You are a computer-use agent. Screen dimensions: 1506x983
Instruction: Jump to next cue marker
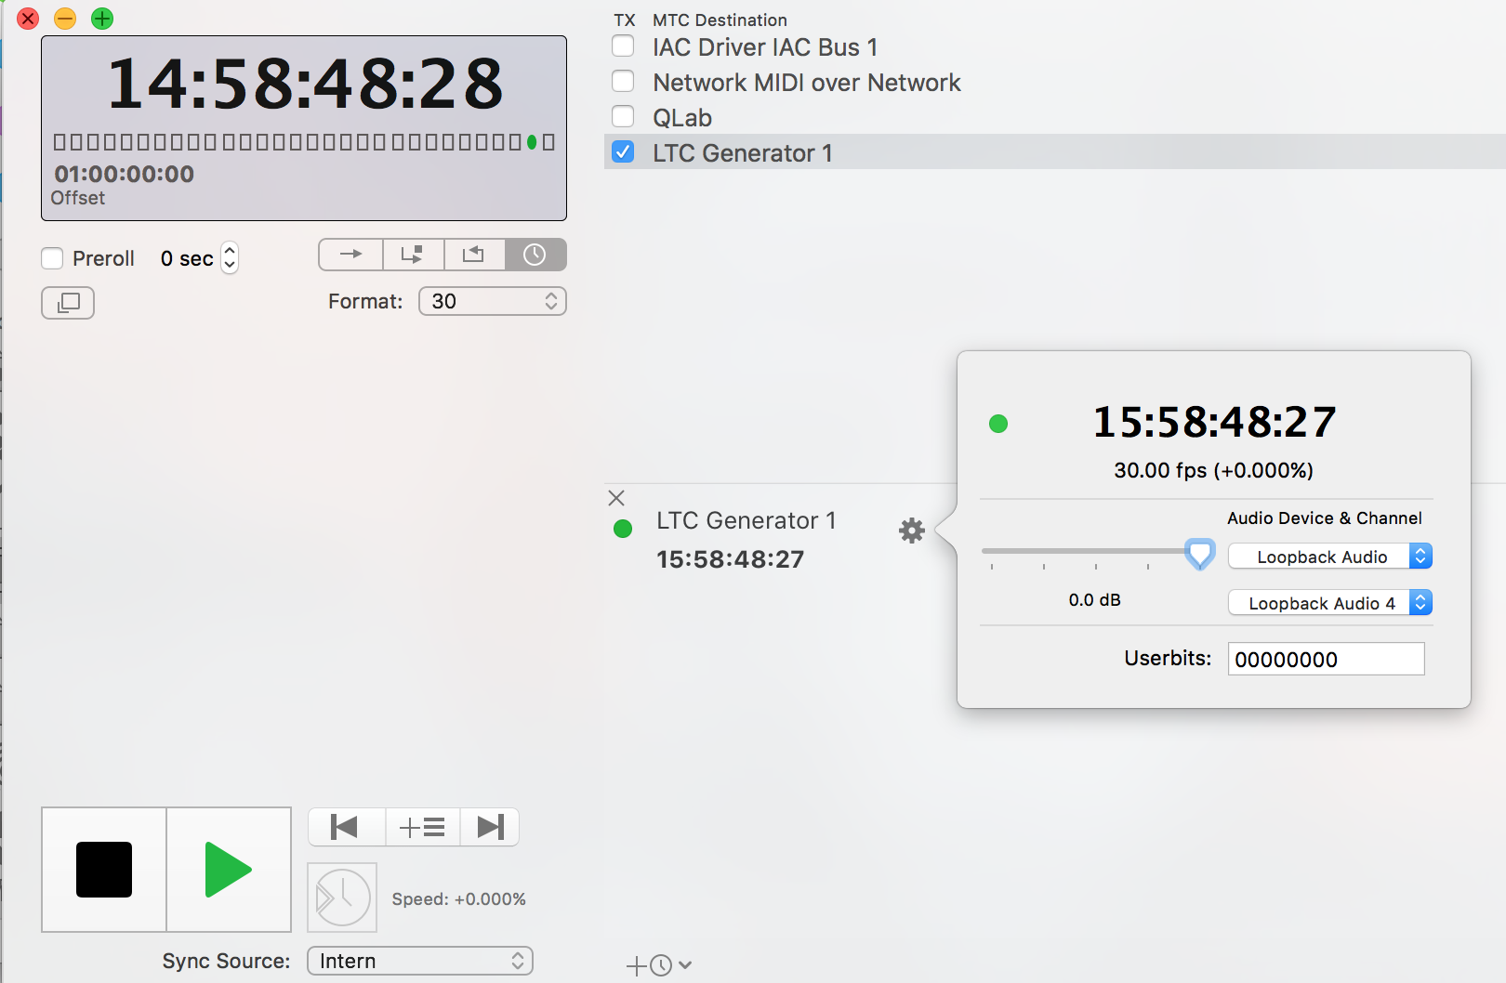tap(490, 827)
